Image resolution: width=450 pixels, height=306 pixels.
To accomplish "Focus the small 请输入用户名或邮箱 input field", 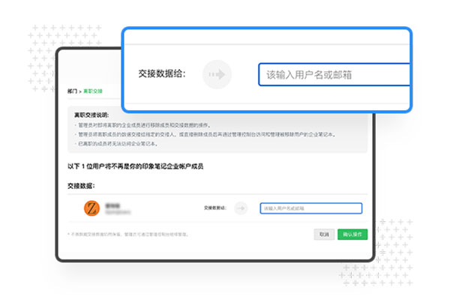I will 310,208.
